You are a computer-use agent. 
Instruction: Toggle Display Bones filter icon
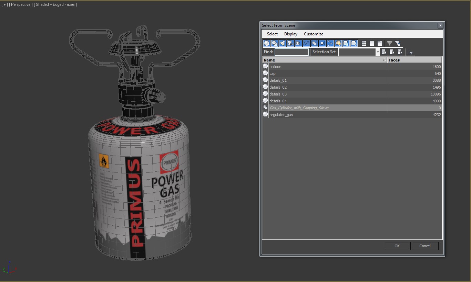pyautogui.click(x=330, y=43)
